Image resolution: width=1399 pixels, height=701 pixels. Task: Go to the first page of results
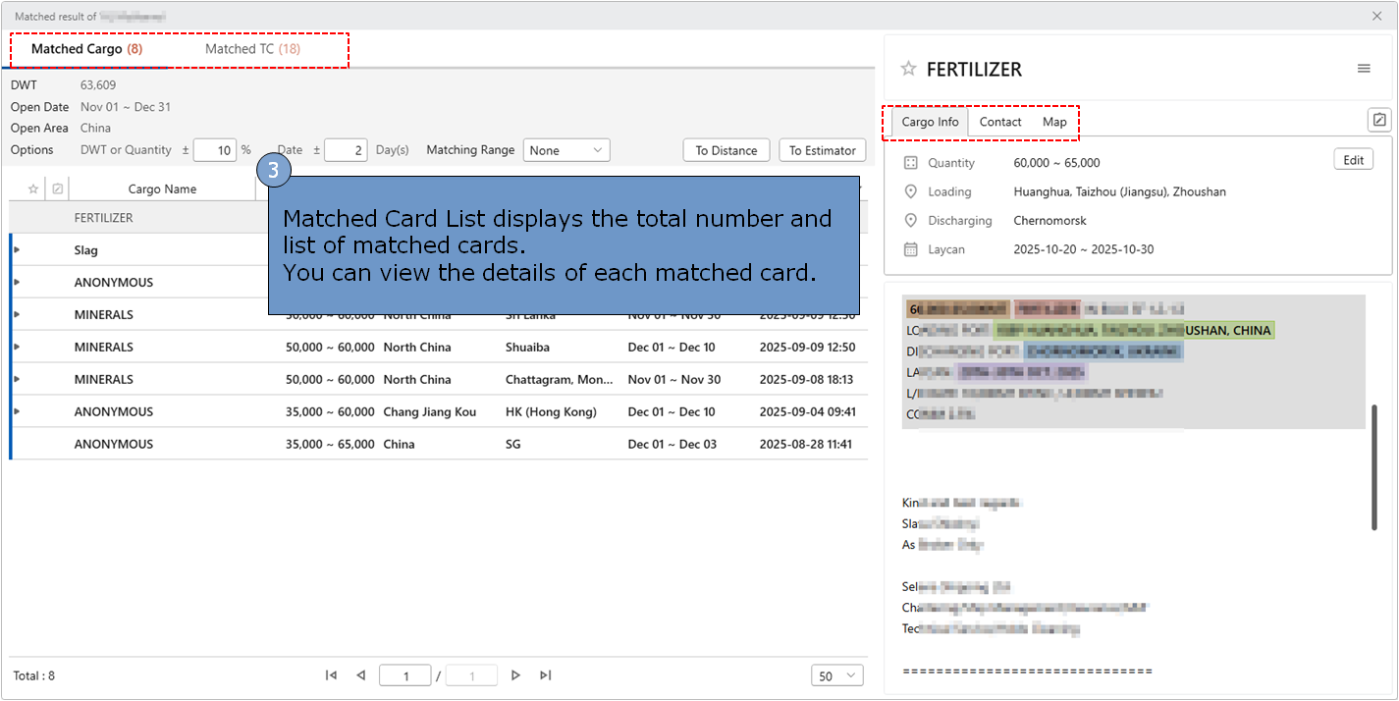(x=331, y=675)
